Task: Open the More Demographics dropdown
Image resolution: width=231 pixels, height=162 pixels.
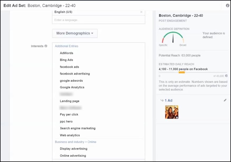Action: pos(75,33)
